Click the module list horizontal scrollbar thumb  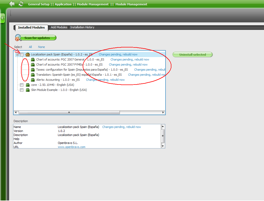point(69,112)
